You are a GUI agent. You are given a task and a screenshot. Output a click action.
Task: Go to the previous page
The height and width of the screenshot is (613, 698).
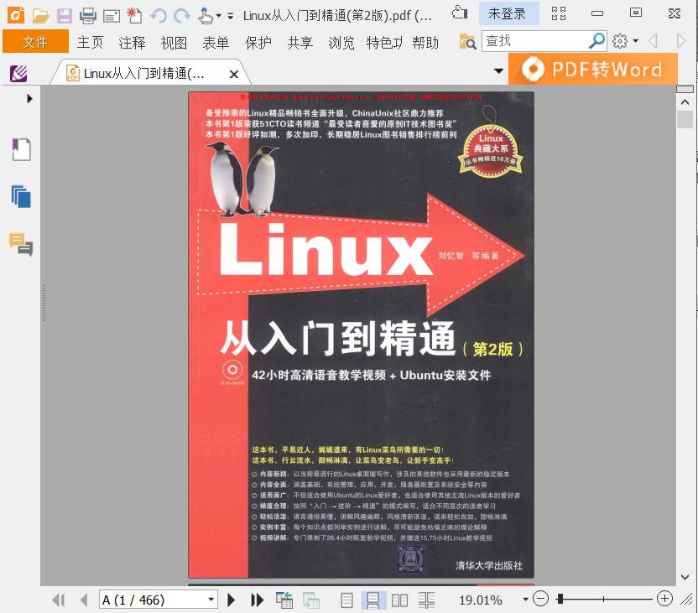83,600
